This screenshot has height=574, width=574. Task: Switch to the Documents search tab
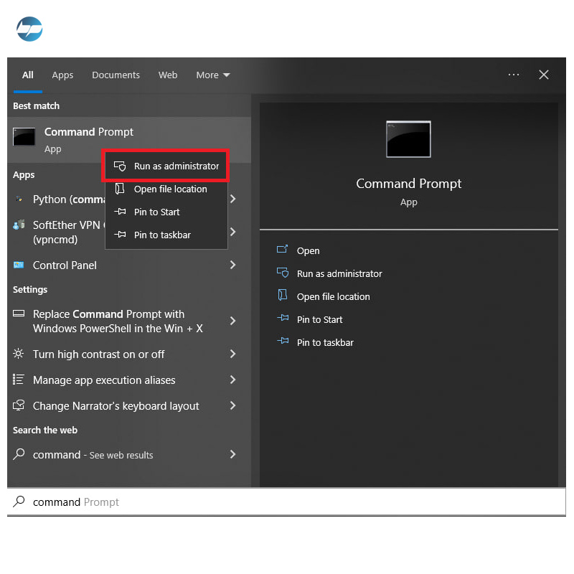[116, 75]
